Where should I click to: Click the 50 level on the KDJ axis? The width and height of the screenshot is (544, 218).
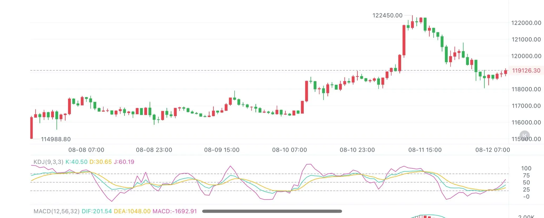526,182
